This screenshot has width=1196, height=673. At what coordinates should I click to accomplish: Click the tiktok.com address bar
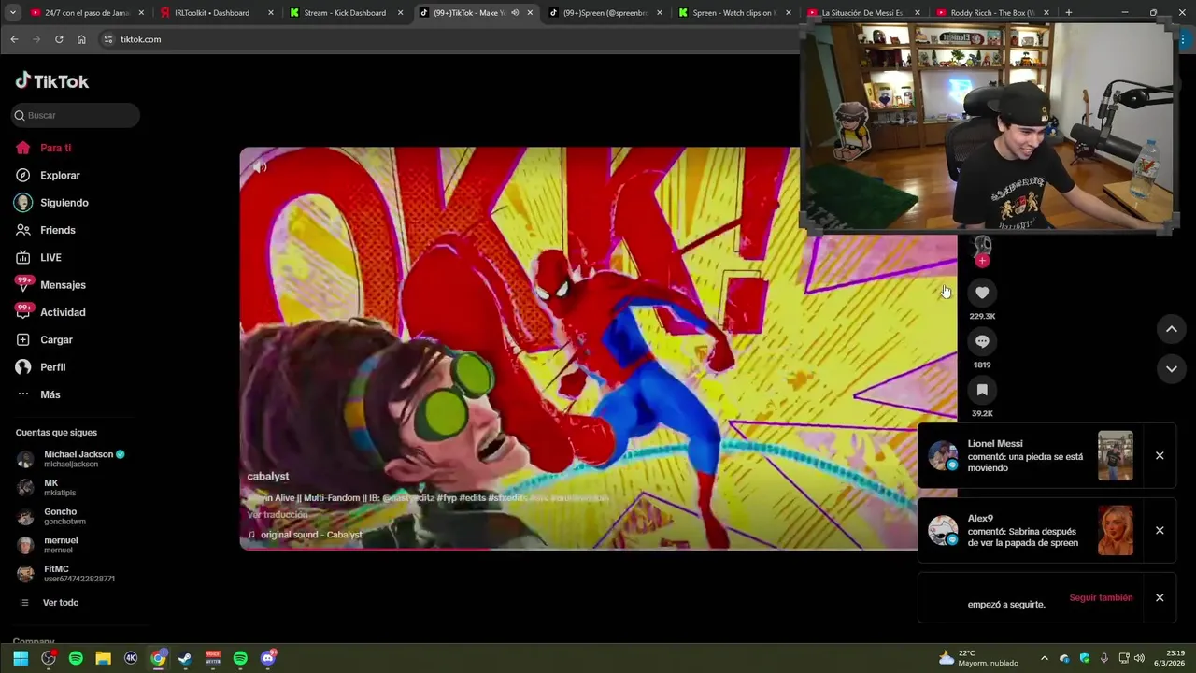click(448, 39)
